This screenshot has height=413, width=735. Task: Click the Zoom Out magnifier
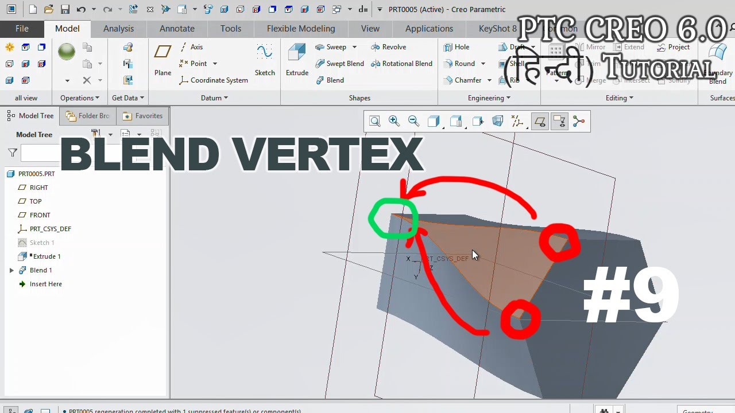coord(413,121)
